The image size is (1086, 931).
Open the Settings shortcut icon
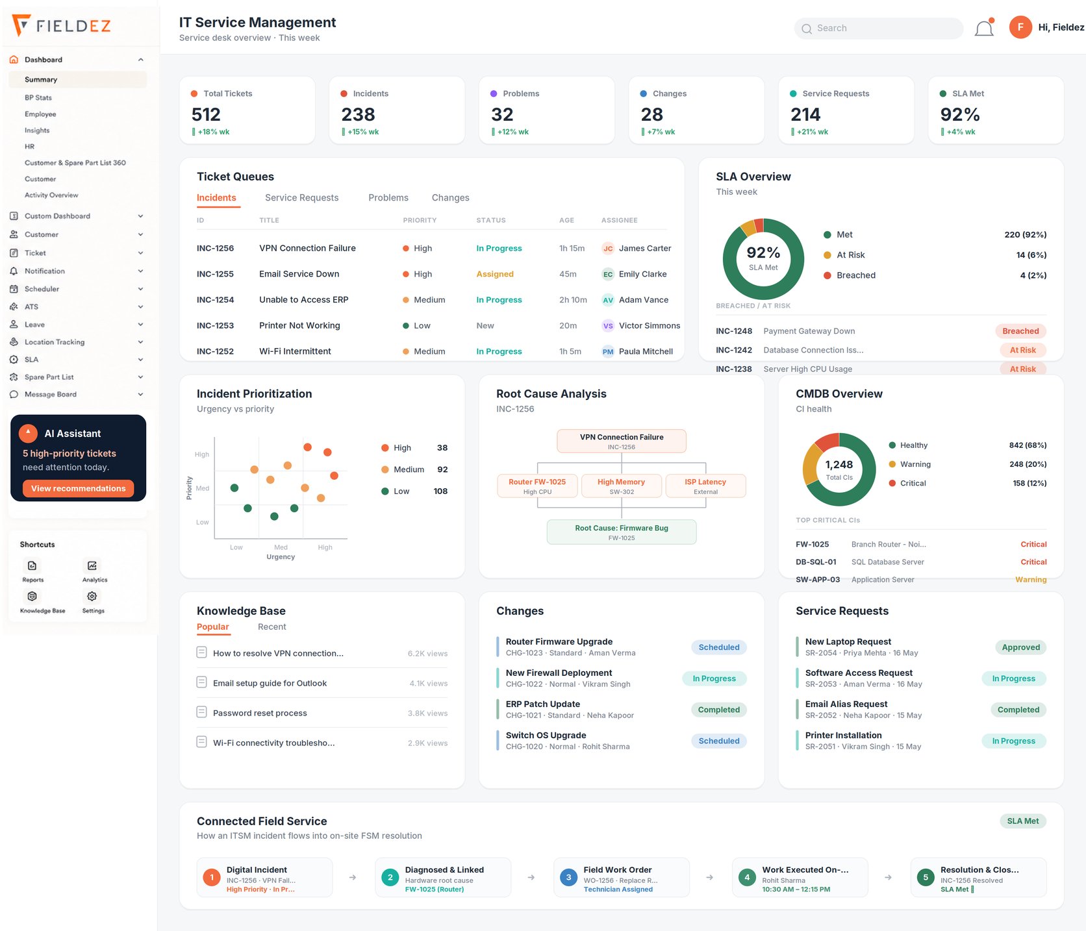click(x=92, y=596)
